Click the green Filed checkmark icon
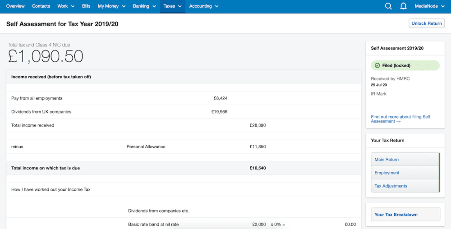Viewport: 451px width, 229px height. 377,65
